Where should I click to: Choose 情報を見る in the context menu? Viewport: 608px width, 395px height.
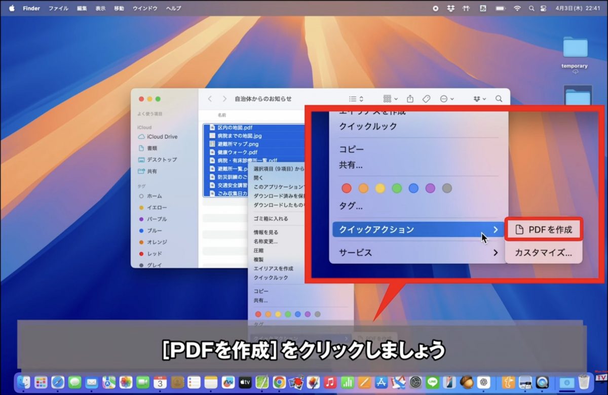[x=266, y=232]
